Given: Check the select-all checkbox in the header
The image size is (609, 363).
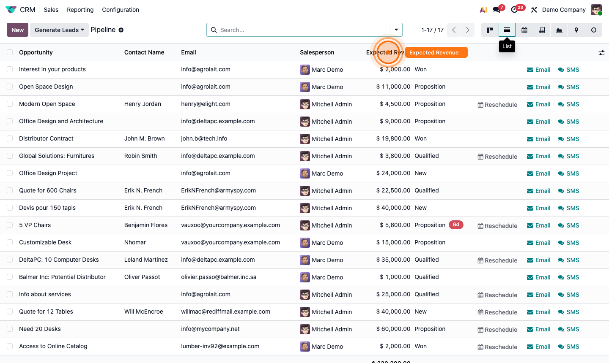Looking at the screenshot, I should pos(10,52).
